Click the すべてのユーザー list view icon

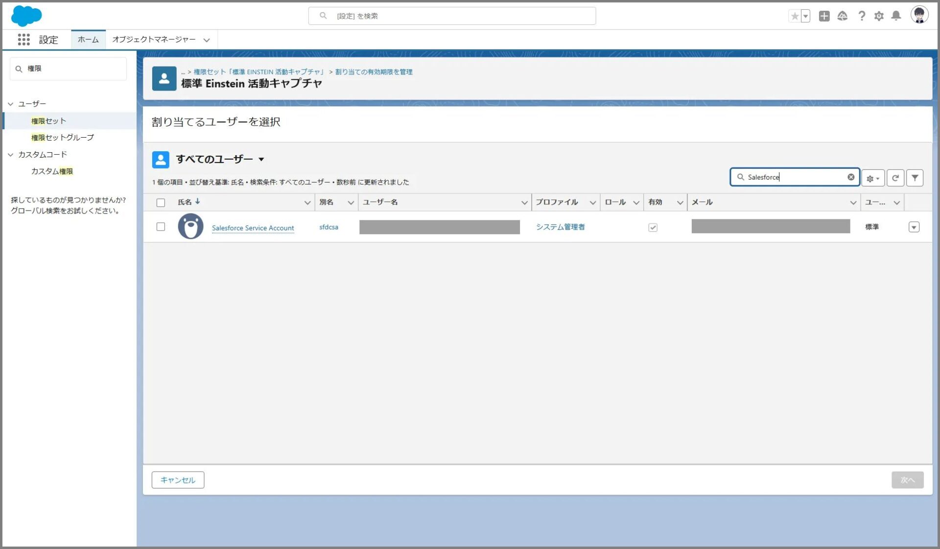161,160
